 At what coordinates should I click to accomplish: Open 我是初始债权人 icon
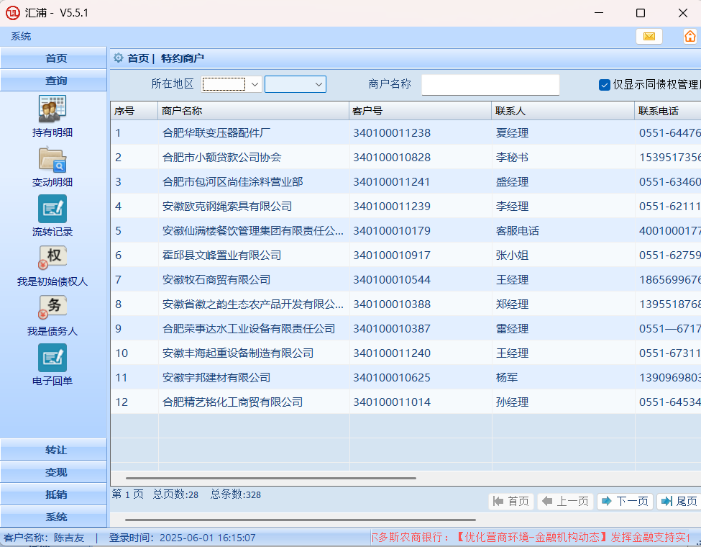click(x=52, y=258)
